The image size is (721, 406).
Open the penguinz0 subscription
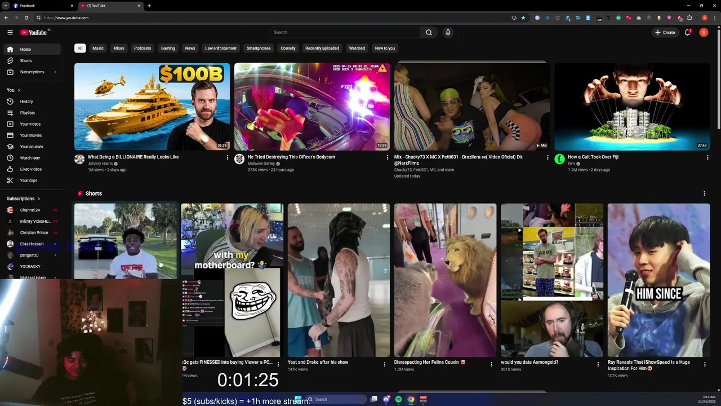(32, 255)
